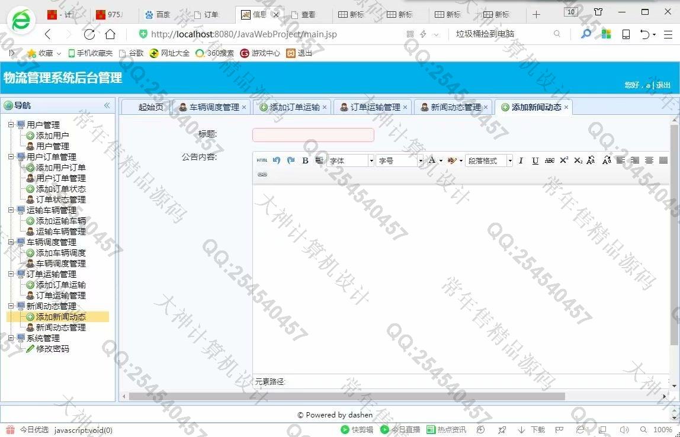Click 热点资讯 in browser status bar

446,430
